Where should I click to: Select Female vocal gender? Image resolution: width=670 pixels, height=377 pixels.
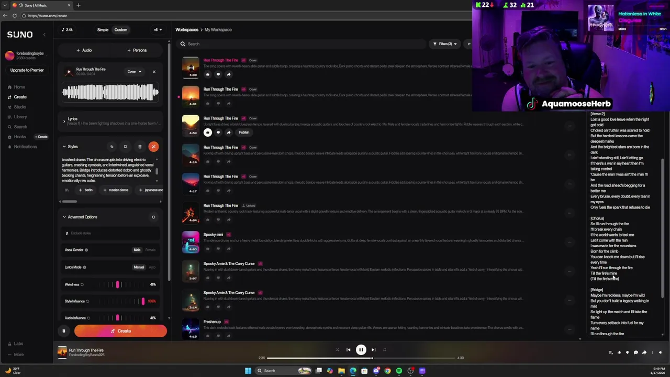[150, 250]
